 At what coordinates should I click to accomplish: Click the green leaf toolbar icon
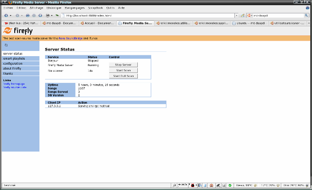tap(57, 15)
